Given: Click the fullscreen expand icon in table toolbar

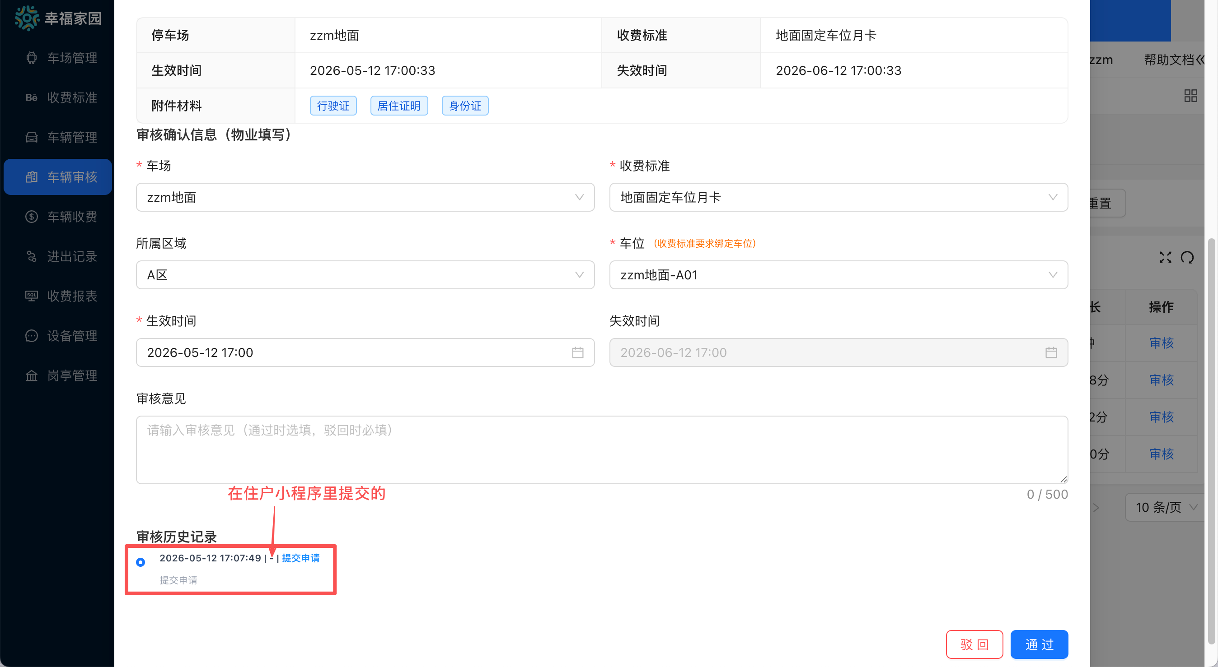Looking at the screenshot, I should 1166,257.
